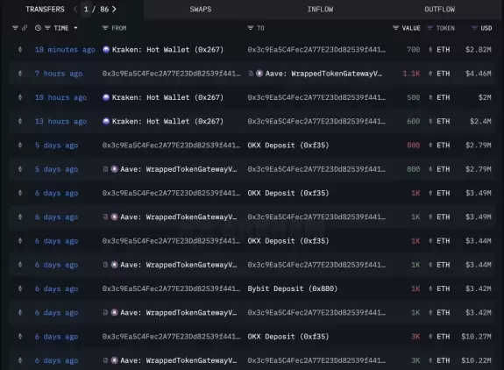Switch to the INFLOW tab
The width and height of the screenshot is (504, 370).
320,10
